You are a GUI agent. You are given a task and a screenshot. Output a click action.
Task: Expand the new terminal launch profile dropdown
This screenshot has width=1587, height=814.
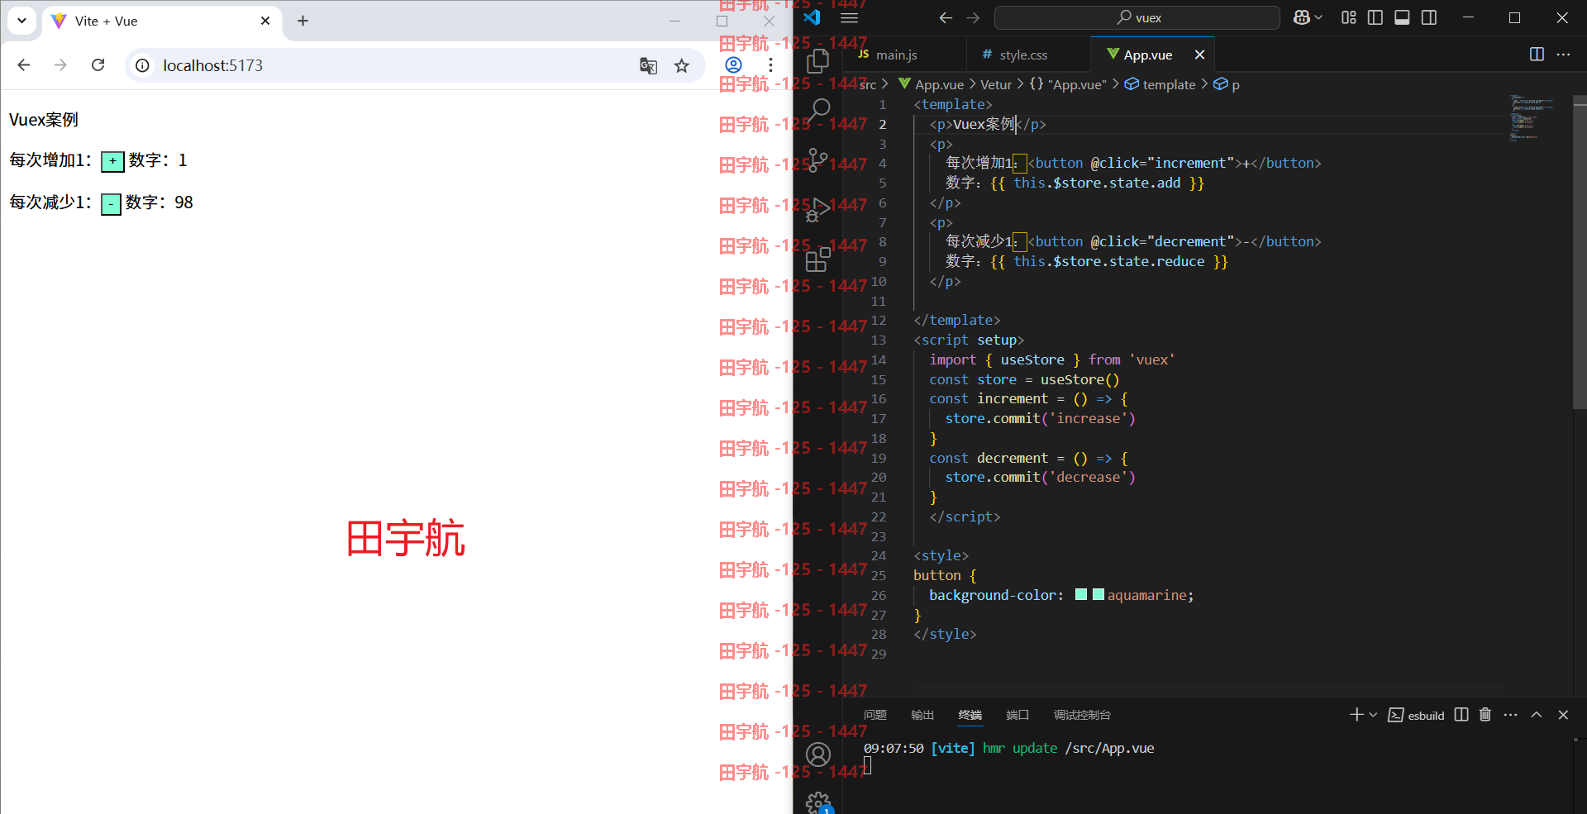(1373, 715)
